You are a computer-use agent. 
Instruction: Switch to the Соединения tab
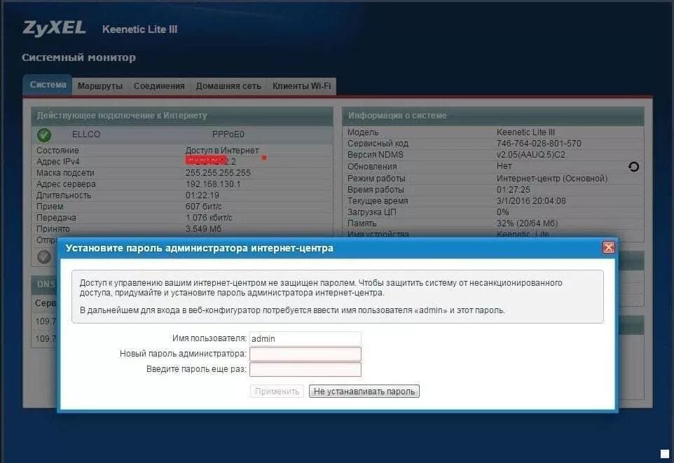coord(159,86)
